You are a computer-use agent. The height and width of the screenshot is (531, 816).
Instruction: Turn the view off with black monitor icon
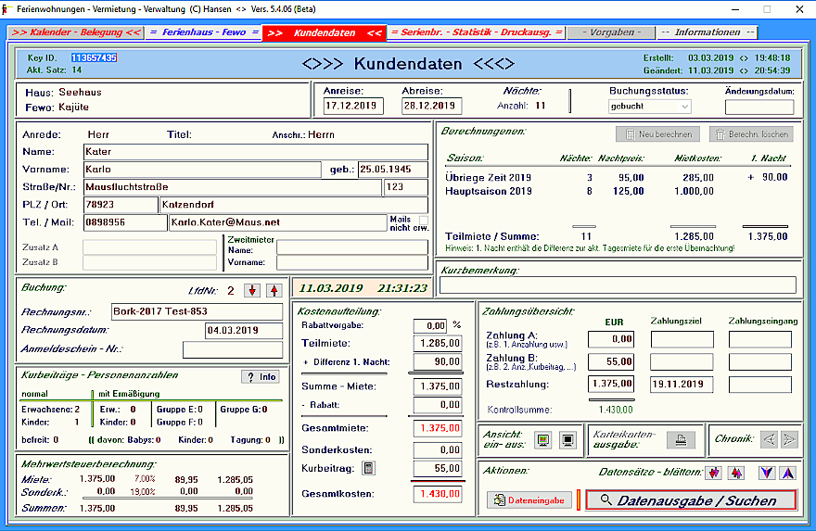point(567,440)
